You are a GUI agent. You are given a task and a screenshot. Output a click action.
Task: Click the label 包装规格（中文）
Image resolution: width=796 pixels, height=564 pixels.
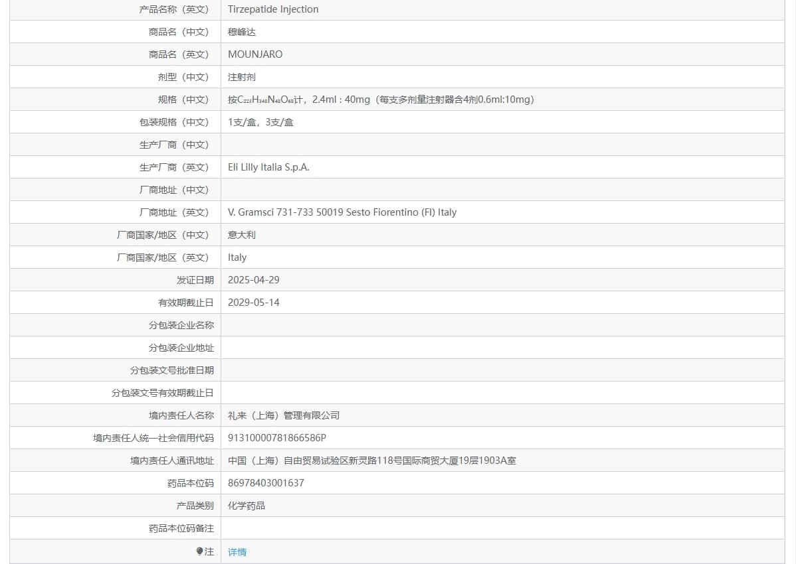(x=174, y=122)
